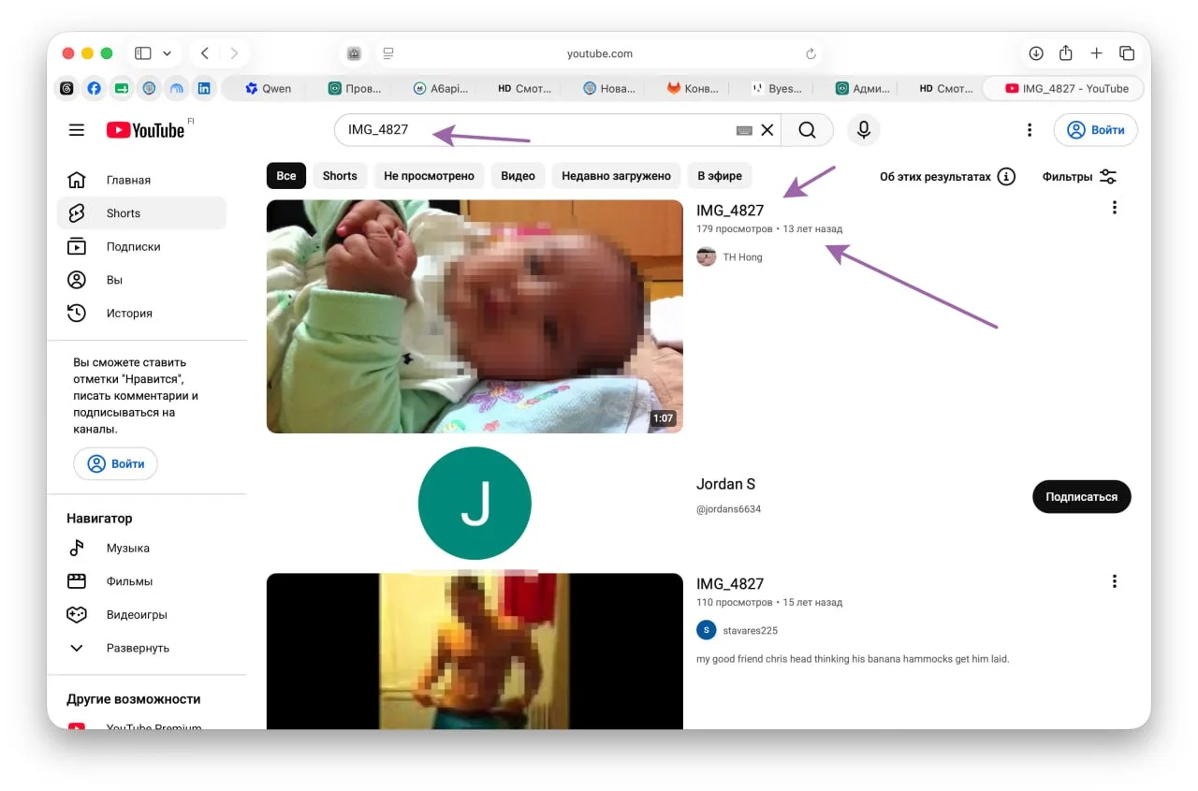Show Safari tab overview icon
The height and width of the screenshot is (791, 1198).
(x=1127, y=53)
